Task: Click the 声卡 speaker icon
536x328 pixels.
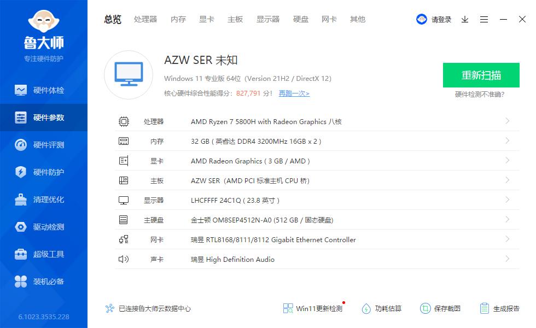Action: [x=124, y=259]
